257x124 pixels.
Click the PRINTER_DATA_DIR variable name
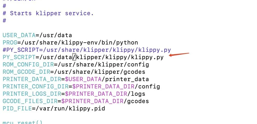tap(32, 79)
